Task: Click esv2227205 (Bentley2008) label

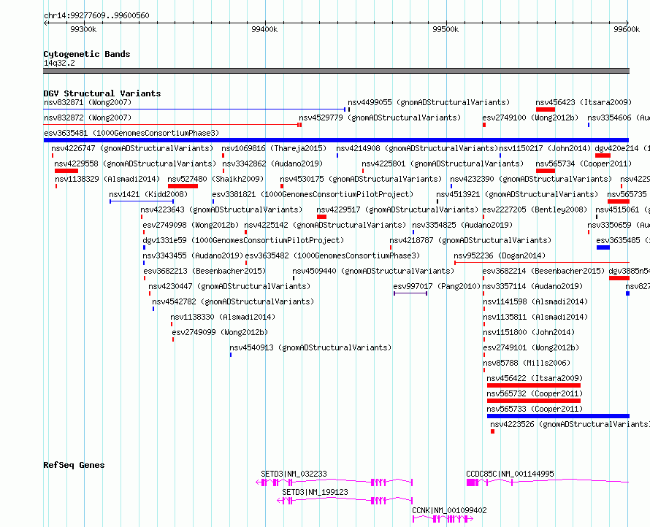Action: [x=535, y=209]
